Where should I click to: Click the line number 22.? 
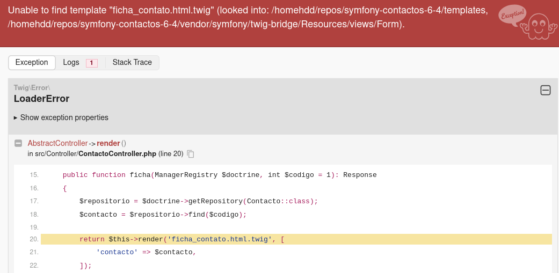[x=34, y=265]
